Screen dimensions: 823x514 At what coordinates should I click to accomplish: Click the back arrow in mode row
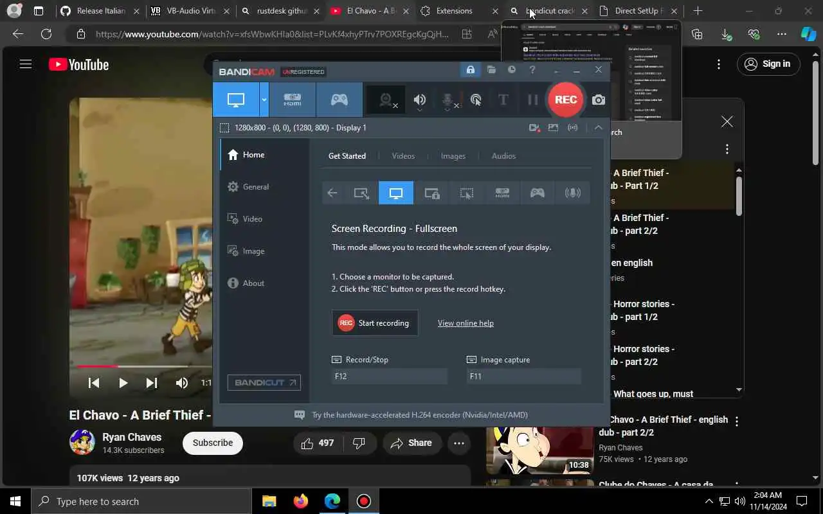coord(332,193)
